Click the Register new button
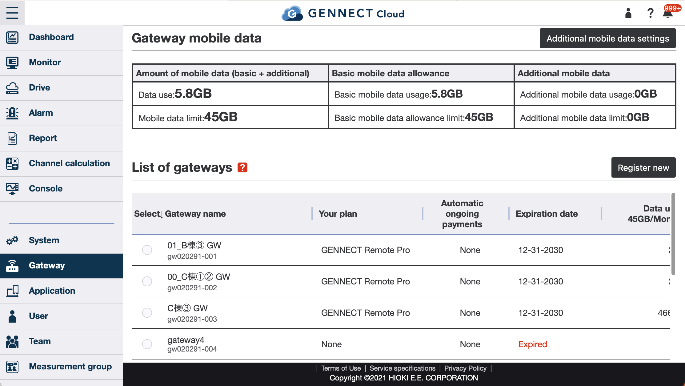The height and width of the screenshot is (386, 685). [643, 167]
